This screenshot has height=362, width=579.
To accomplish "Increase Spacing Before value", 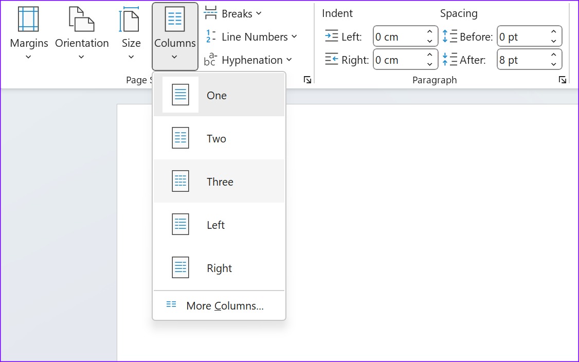I will [x=553, y=32].
